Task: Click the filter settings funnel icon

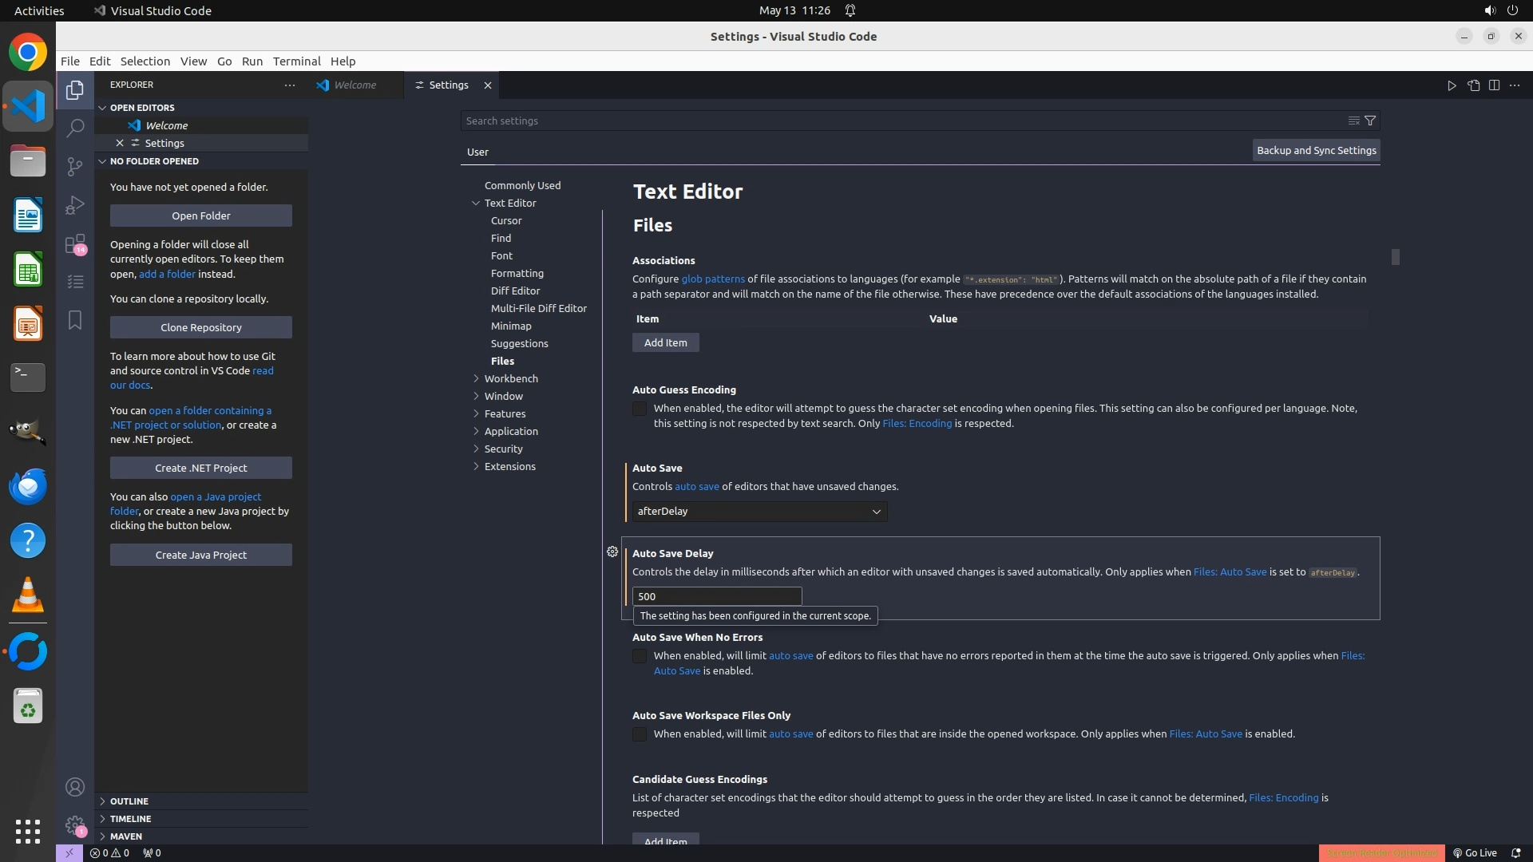Action: click(x=1370, y=121)
